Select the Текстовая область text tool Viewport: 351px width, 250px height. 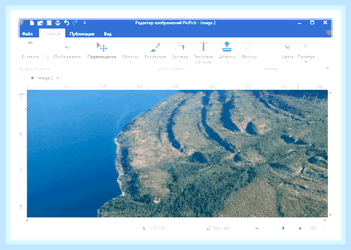point(203,53)
